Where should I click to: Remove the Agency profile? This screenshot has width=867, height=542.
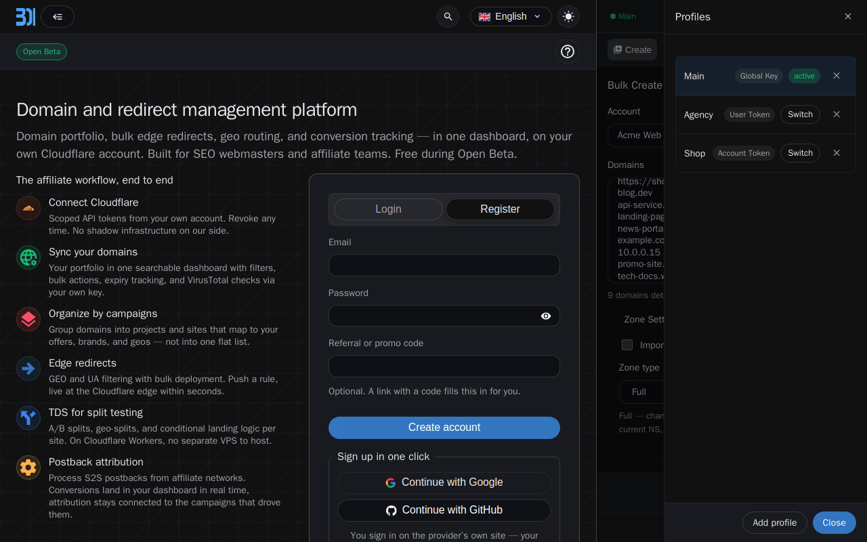(837, 114)
